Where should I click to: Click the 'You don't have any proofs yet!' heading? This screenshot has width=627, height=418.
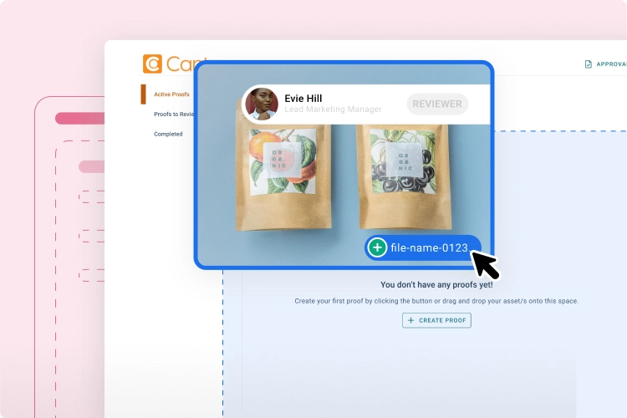[x=436, y=285]
